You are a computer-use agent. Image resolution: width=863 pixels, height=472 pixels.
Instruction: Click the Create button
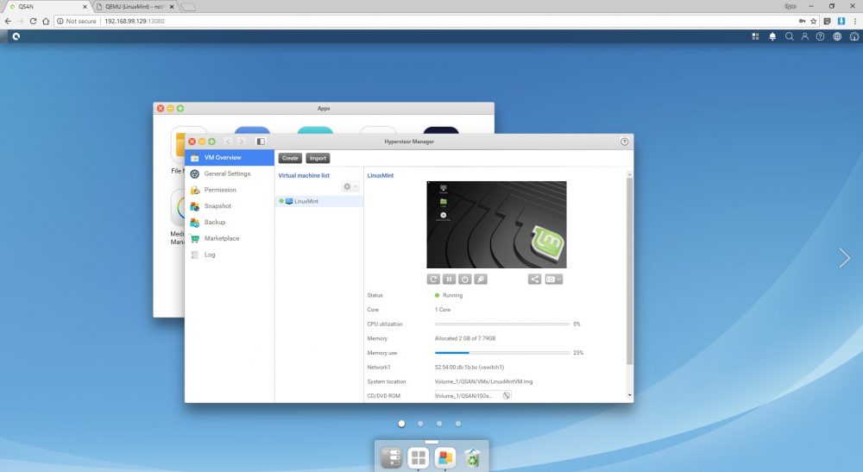click(290, 158)
